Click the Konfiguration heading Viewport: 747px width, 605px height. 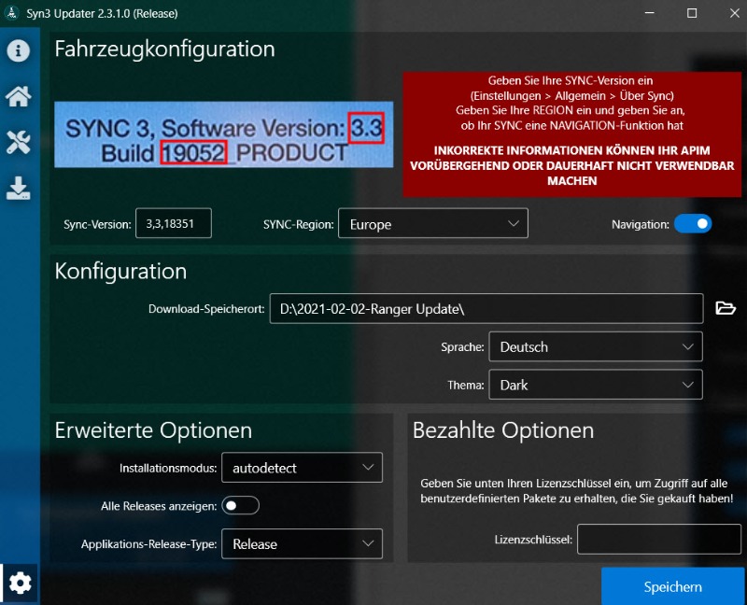[x=120, y=272]
